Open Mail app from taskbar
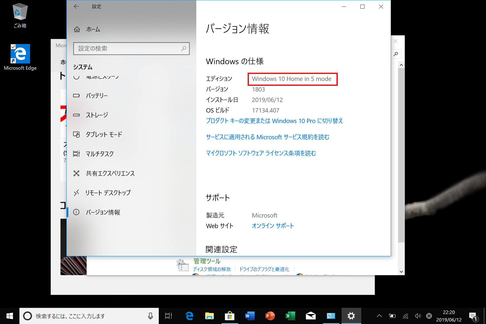486x324 pixels. point(310,316)
